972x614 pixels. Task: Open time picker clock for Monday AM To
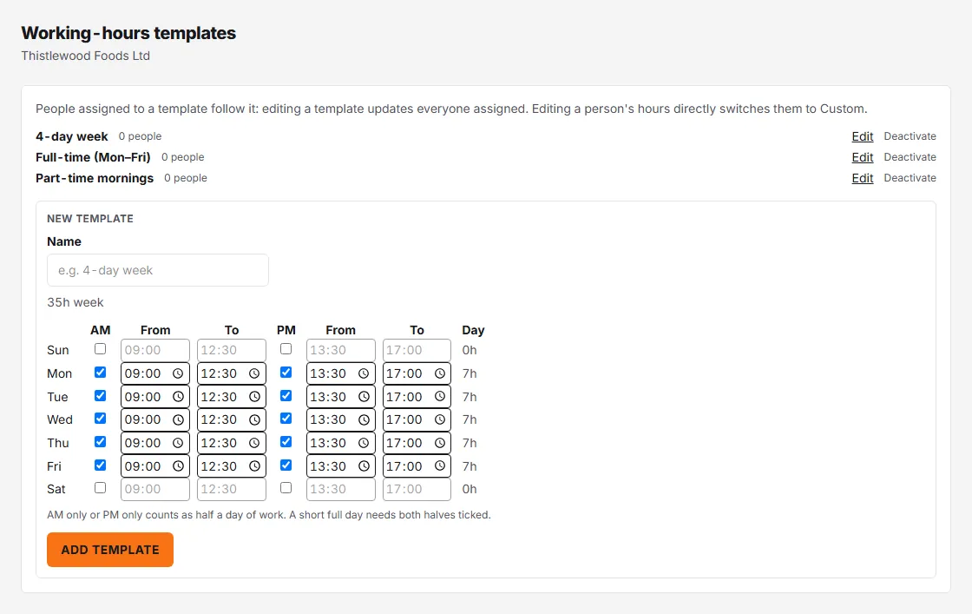[254, 373]
